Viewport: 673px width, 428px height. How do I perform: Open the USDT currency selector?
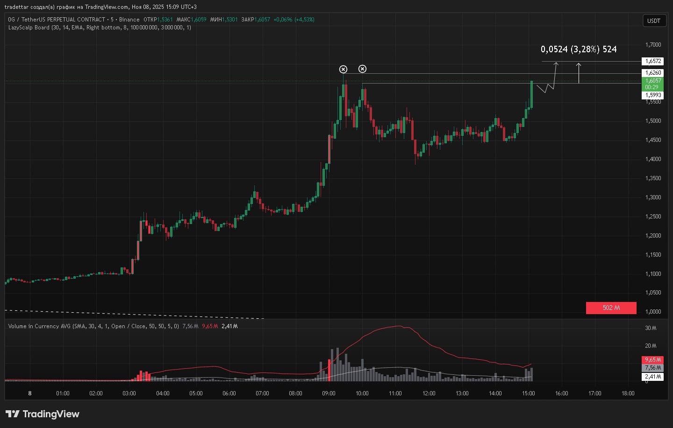coord(653,21)
